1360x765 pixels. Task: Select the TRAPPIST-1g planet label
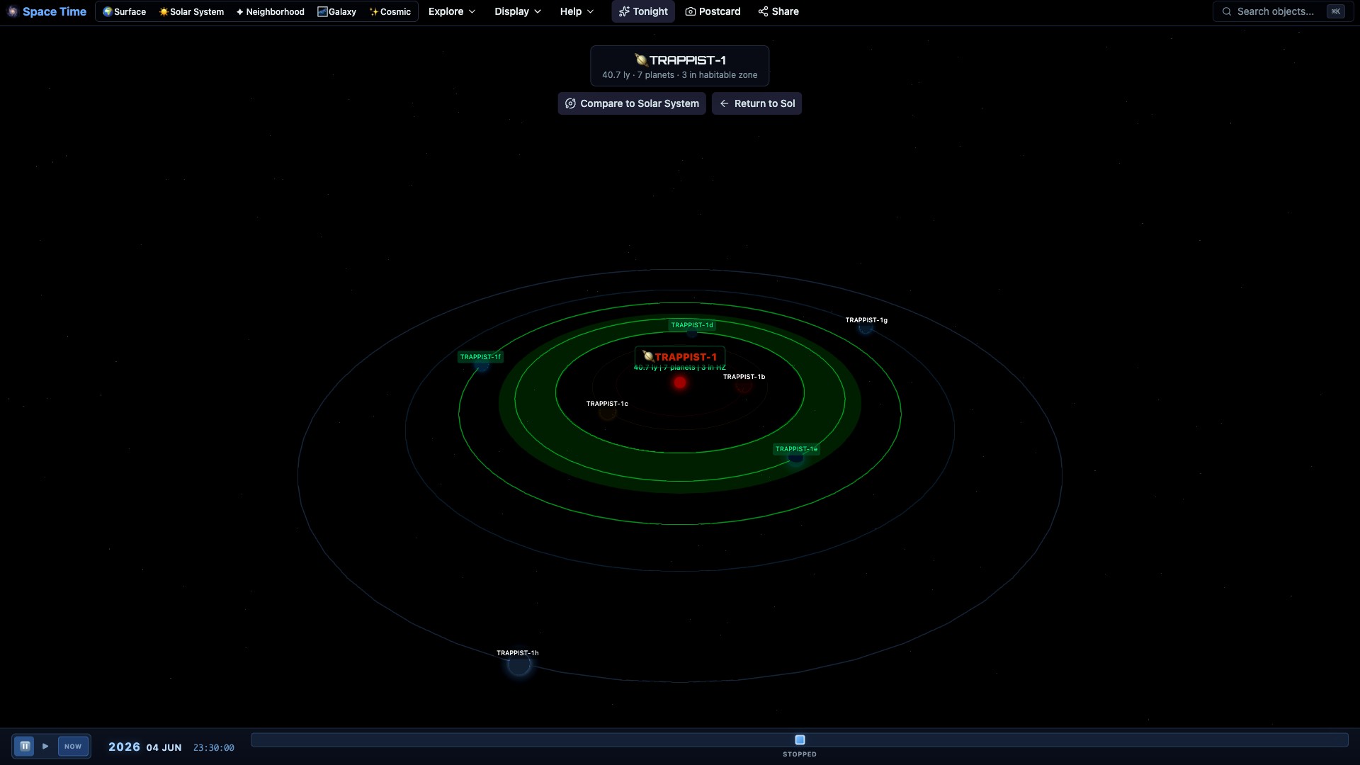[x=866, y=320]
